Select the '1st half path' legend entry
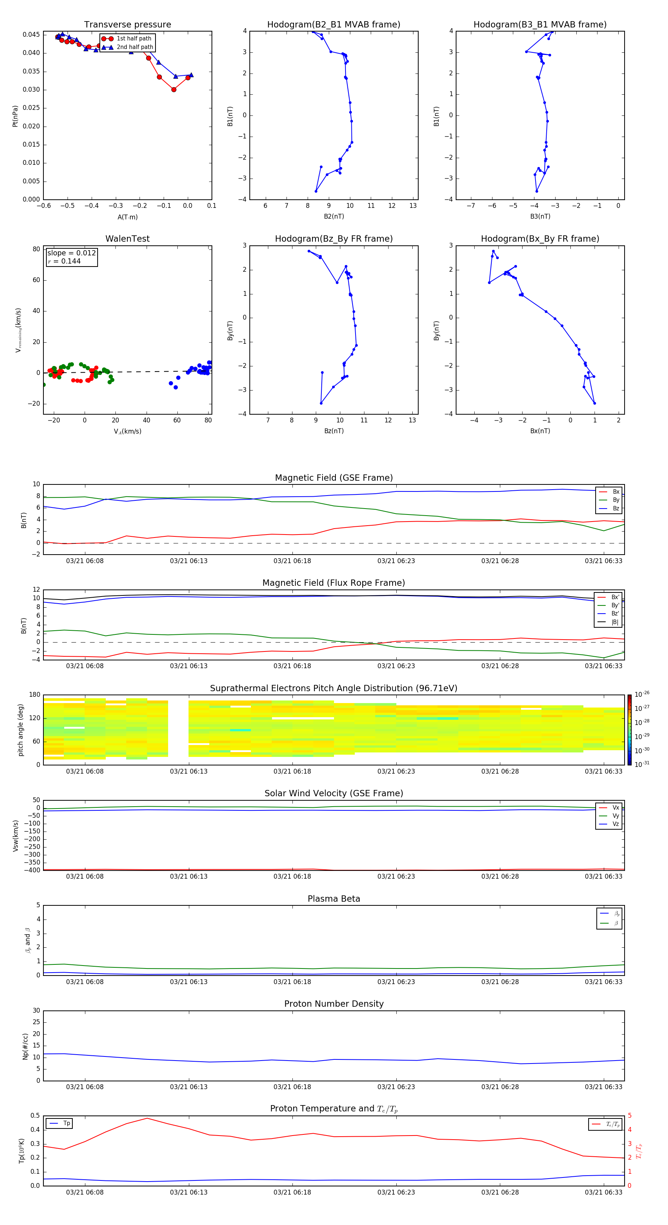Viewport: 668px width, 1225px height. (x=127, y=39)
